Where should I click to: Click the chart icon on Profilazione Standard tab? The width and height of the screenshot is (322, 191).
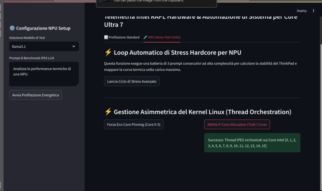point(106,37)
